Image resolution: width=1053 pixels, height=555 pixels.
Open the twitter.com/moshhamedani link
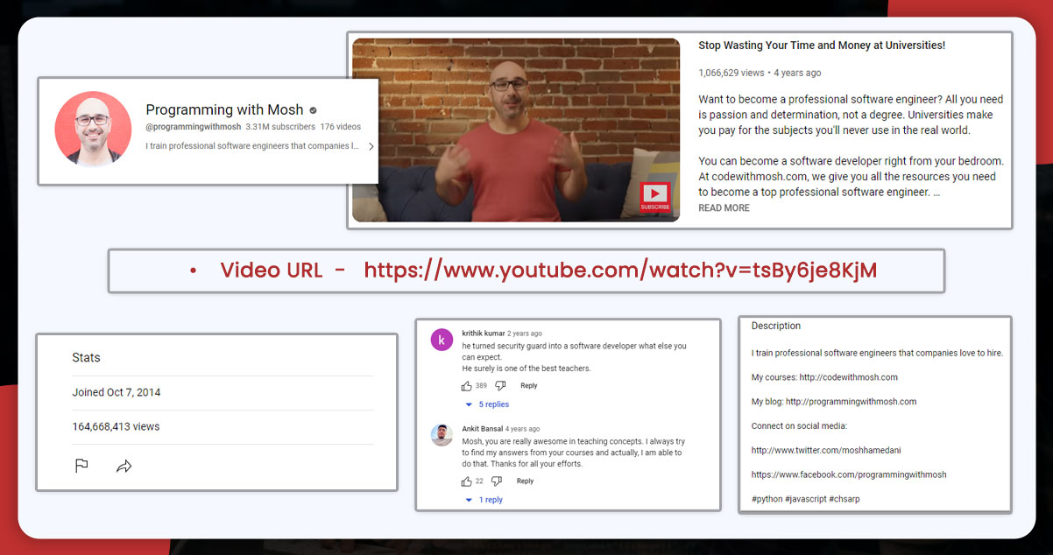tap(826, 450)
